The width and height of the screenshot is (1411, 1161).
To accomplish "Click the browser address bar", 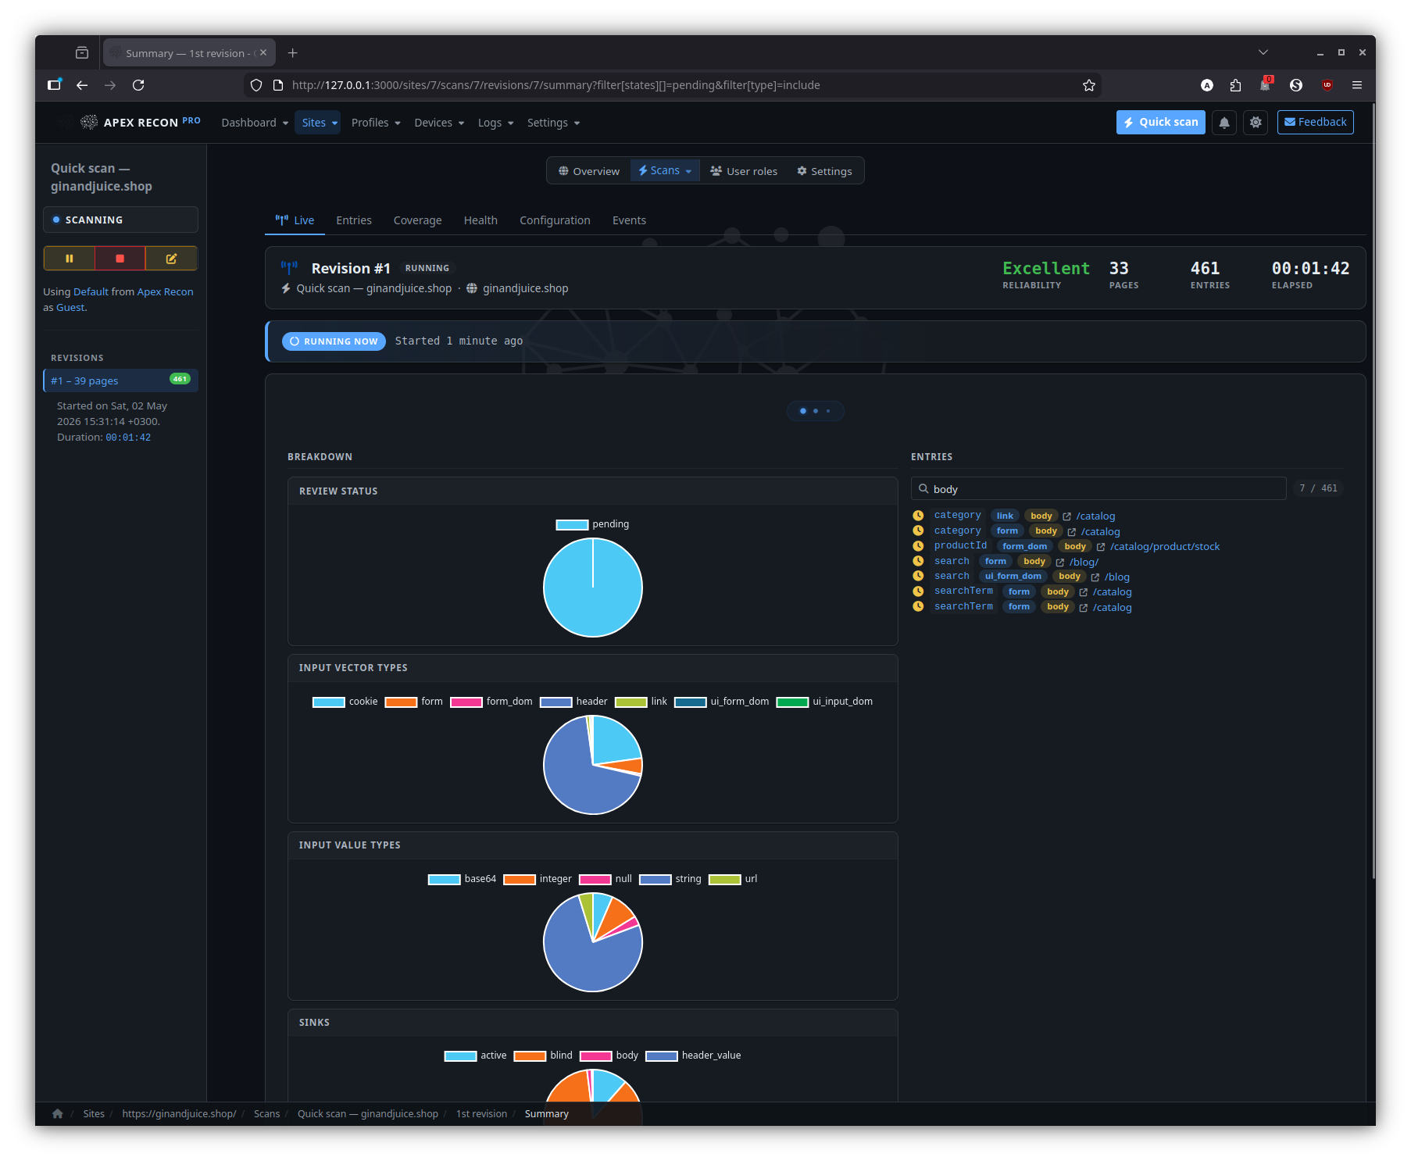I will pyautogui.click(x=672, y=85).
